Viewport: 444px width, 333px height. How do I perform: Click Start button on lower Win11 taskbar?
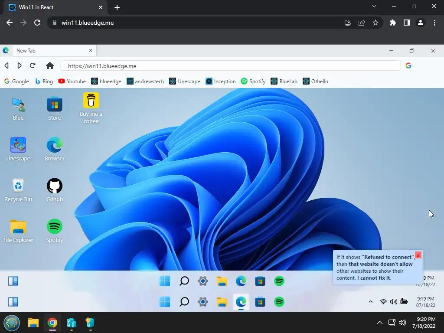pyautogui.click(x=165, y=302)
